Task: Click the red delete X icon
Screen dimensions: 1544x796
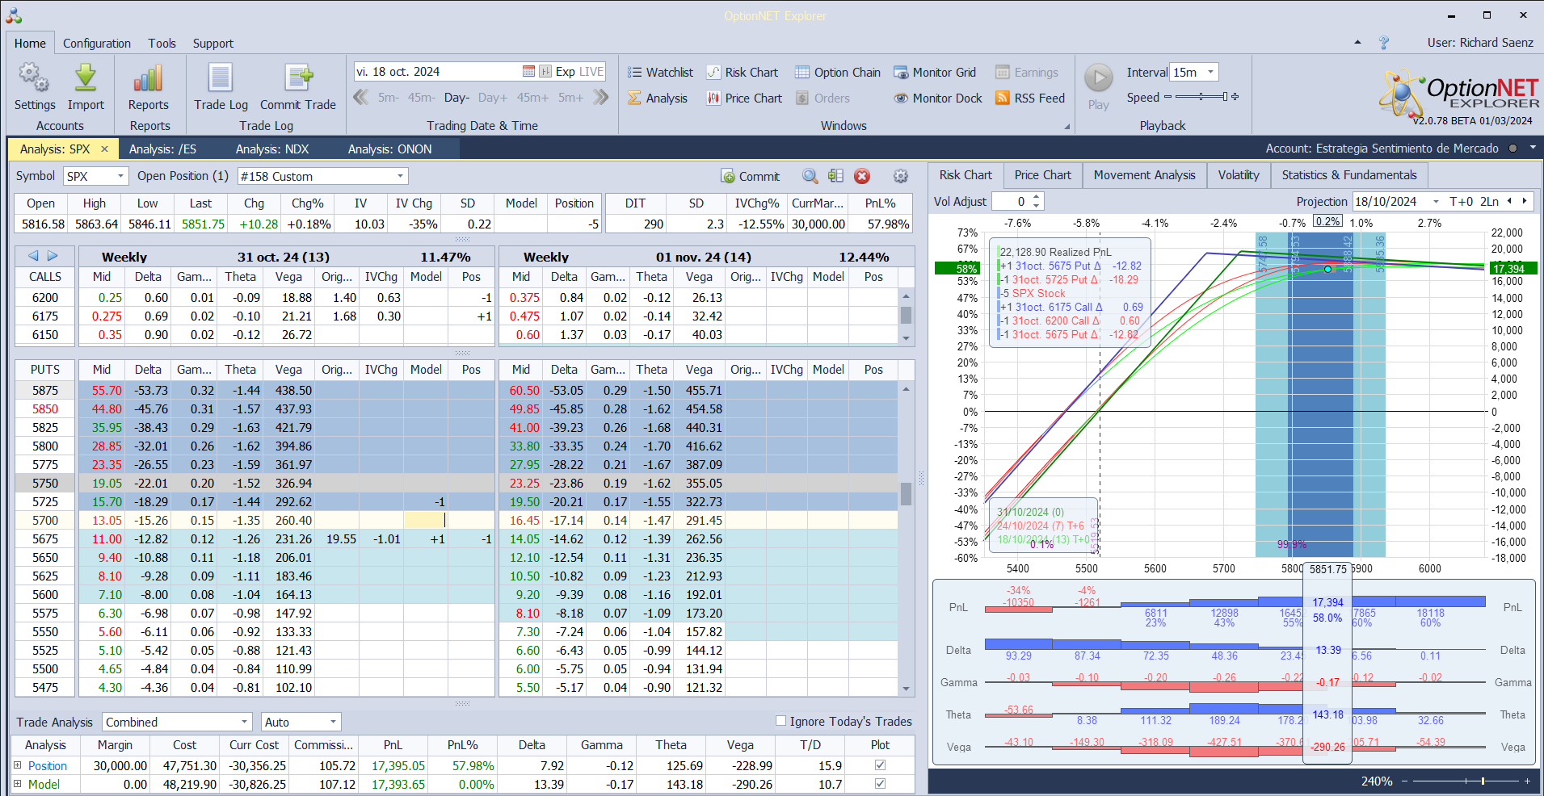Action: coord(862,176)
